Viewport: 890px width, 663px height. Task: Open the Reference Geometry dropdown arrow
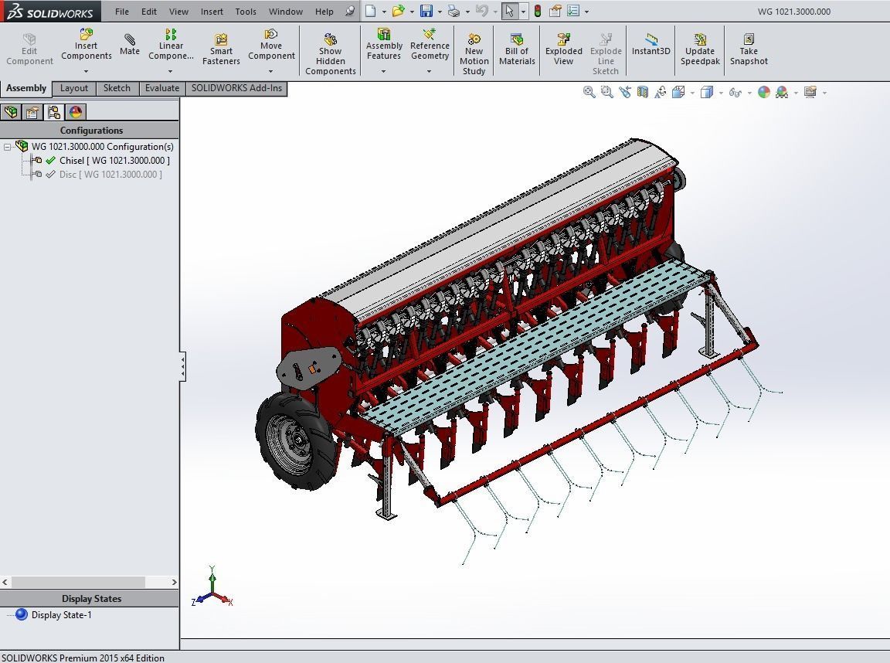pos(429,72)
